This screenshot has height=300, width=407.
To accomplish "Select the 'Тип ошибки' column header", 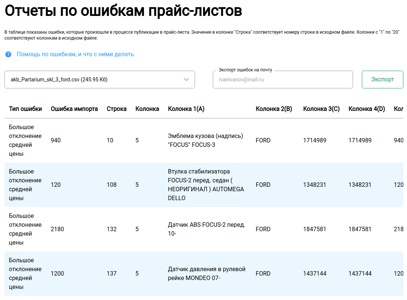I will tap(24, 109).
